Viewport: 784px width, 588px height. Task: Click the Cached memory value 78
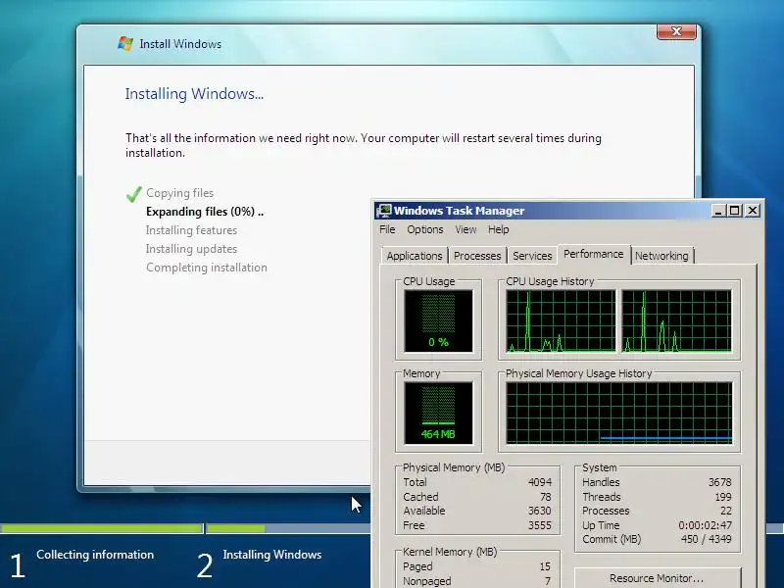click(546, 497)
